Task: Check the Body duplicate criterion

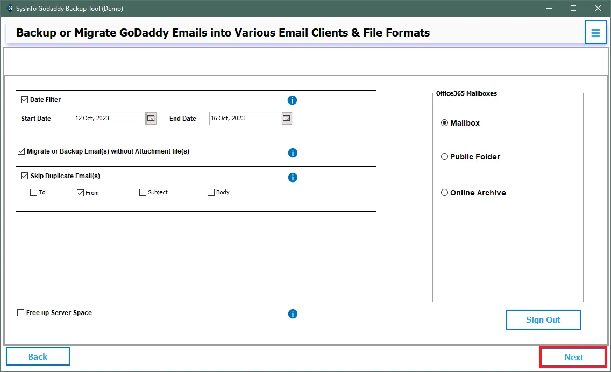Action: pos(211,192)
